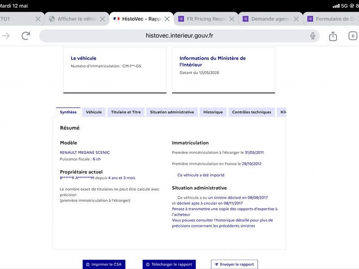Click Envoyer le rapport button
The image size is (359, 269).
[x=234, y=265]
